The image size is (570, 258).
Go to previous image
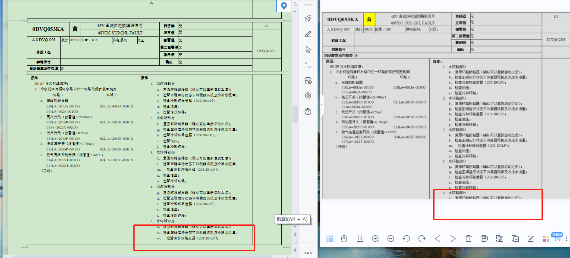click(438, 239)
